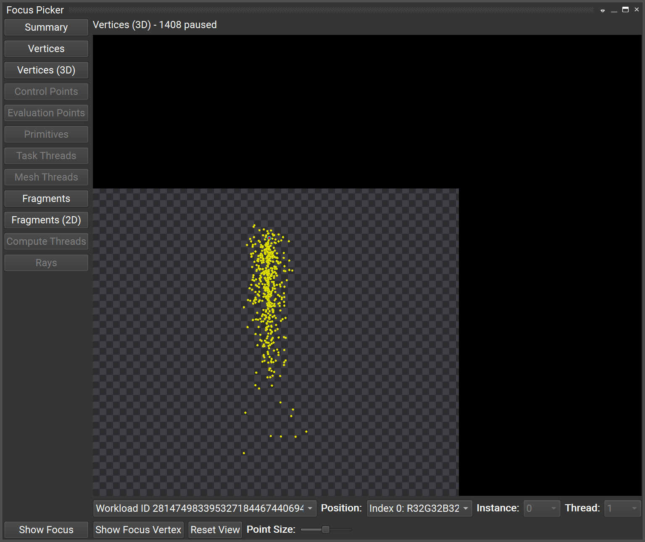Open the Fragments (2D) view
This screenshot has height=542, width=645.
coord(46,220)
